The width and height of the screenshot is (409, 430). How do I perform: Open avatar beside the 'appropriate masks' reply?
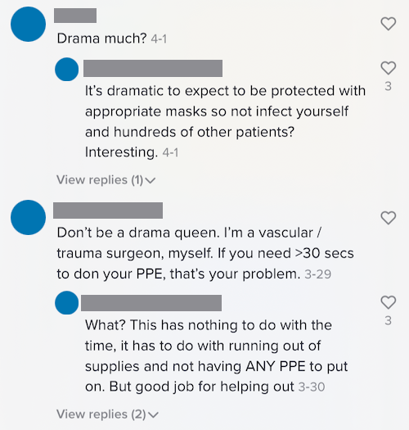coord(67,70)
